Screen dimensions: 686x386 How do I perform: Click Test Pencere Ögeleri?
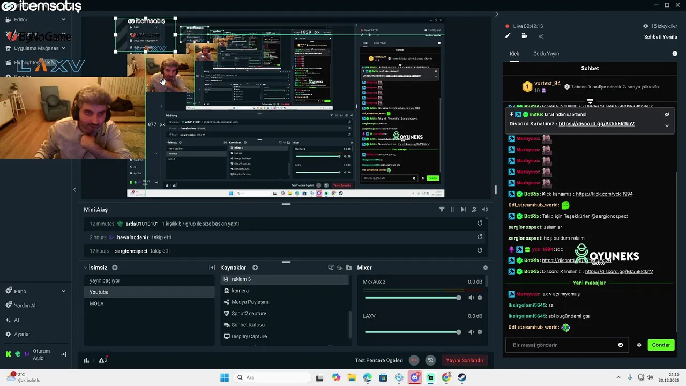click(x=379, y=360)
